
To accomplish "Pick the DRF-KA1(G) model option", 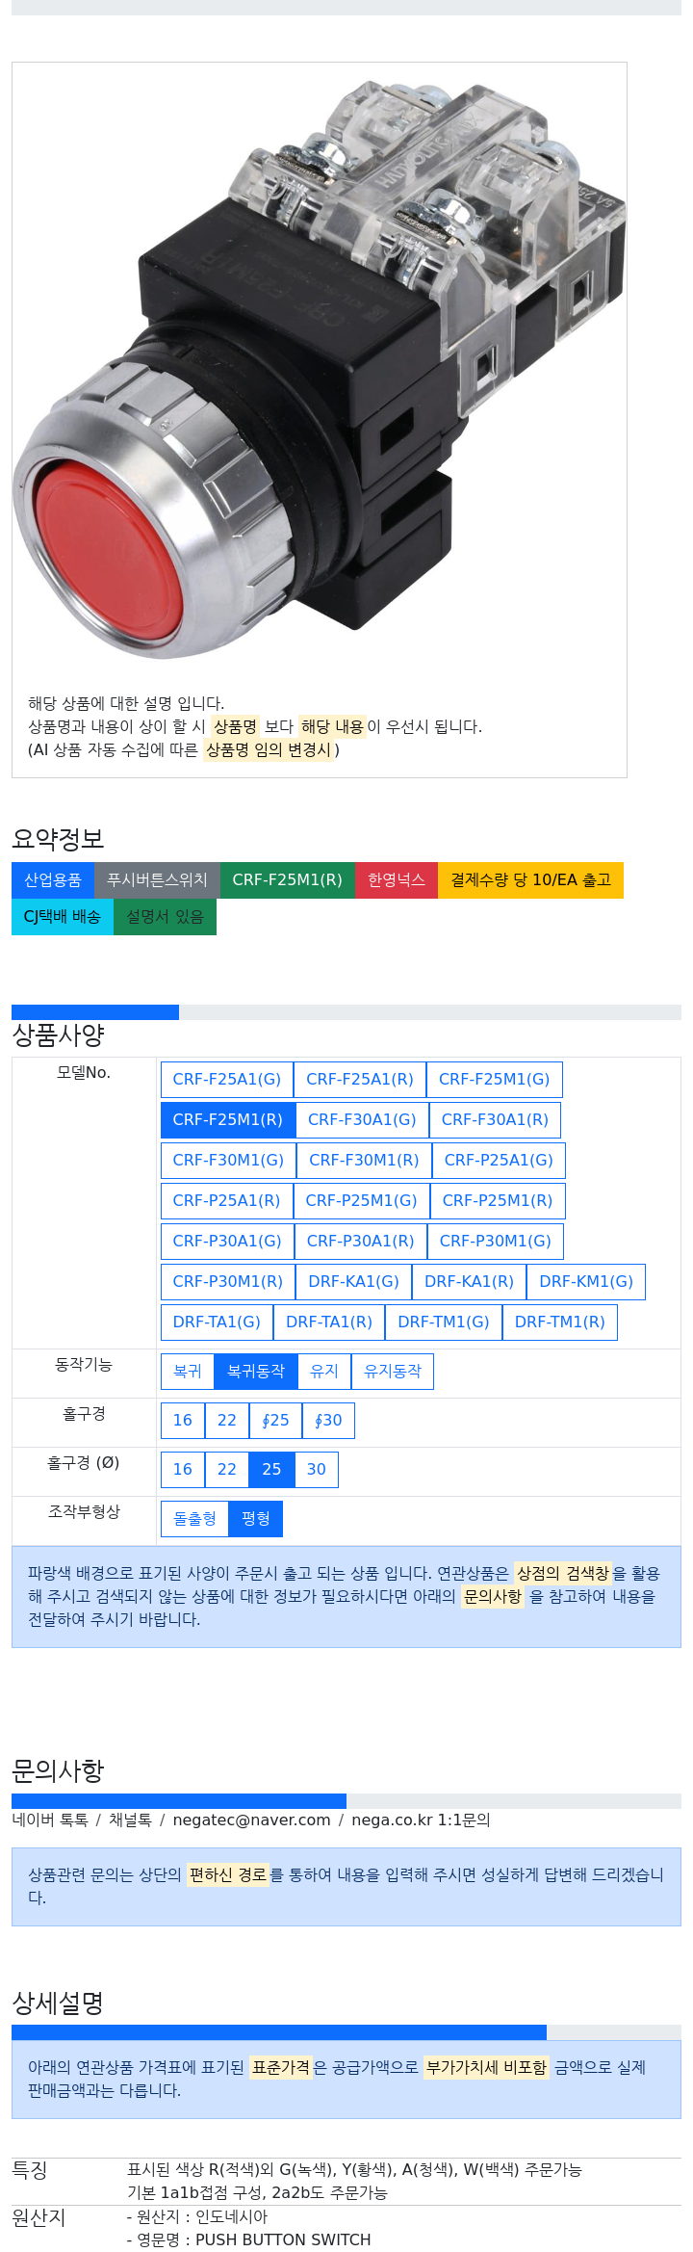I will [x=353, y=1282].
